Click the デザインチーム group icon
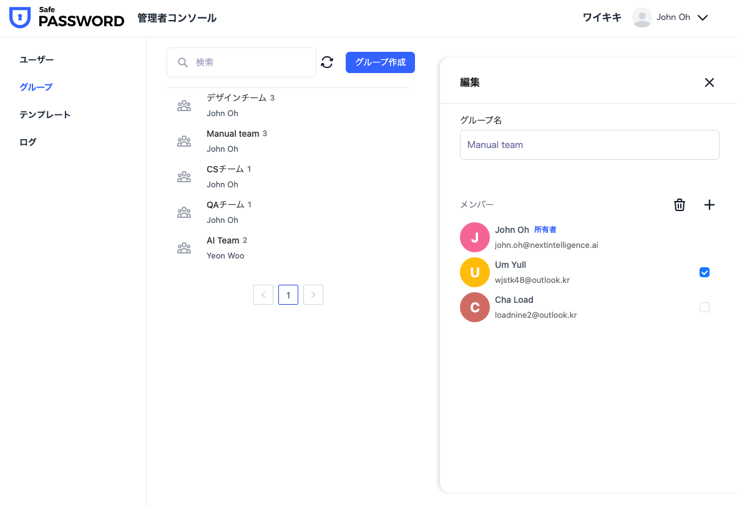 click(184, 106)
